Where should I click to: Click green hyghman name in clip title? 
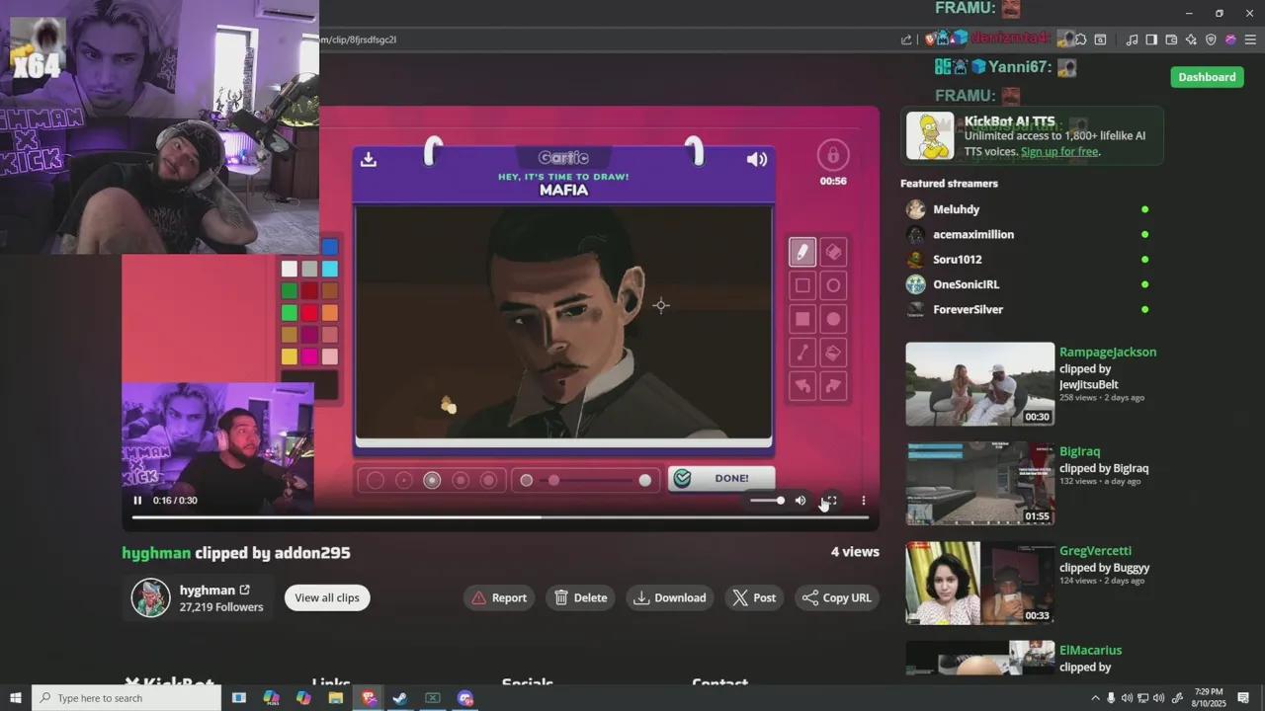pyautogui.click(x=156, y=553)
